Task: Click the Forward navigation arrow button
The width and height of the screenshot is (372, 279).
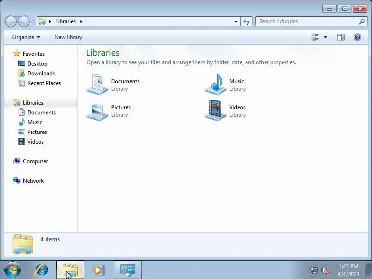Action: 24,21
